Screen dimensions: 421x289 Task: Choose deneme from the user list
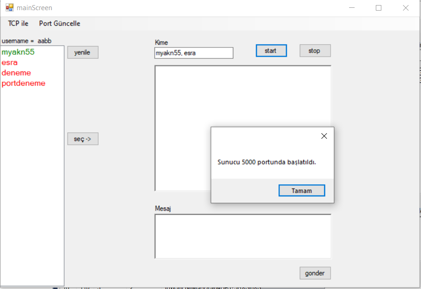pyautogui.click(x=16, y=73)
